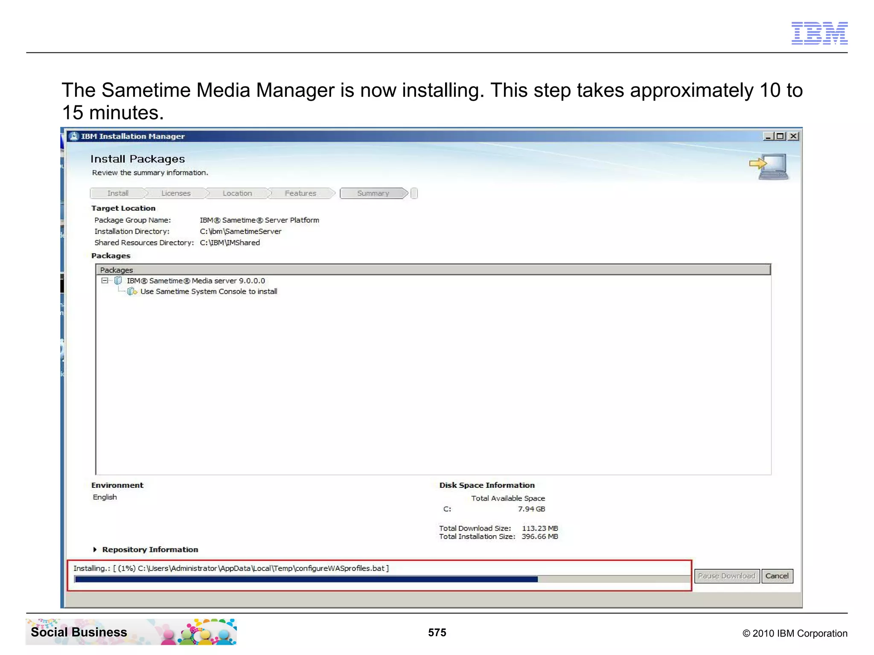
Task: Select the Location wizard step
Action: pos(237,193)
